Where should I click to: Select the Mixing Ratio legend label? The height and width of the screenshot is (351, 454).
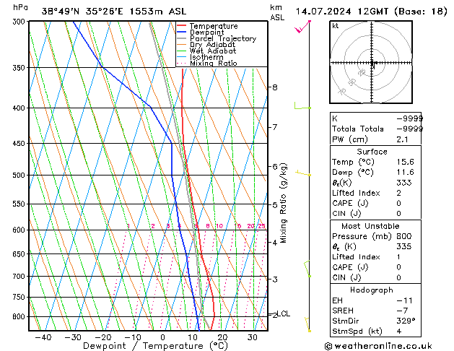214,63
